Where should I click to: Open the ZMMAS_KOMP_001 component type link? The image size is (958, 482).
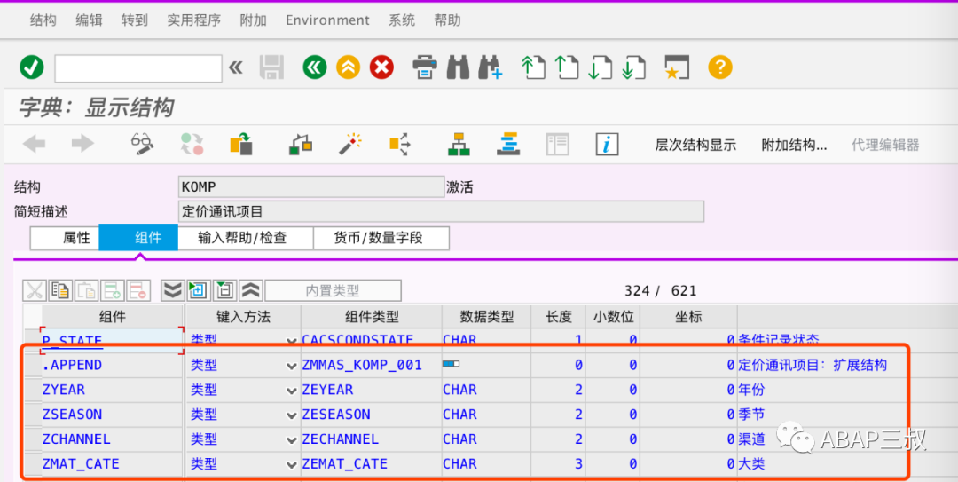[x=362, y=365]
